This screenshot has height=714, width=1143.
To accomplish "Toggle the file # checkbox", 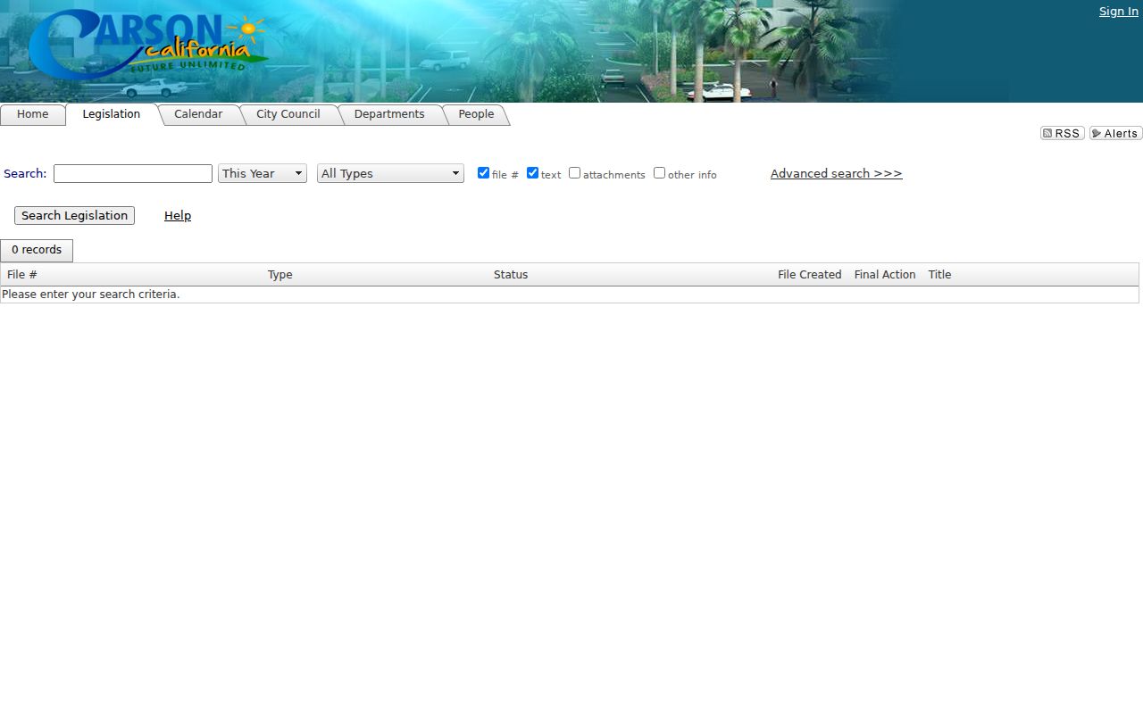I will tap(483, 173).
